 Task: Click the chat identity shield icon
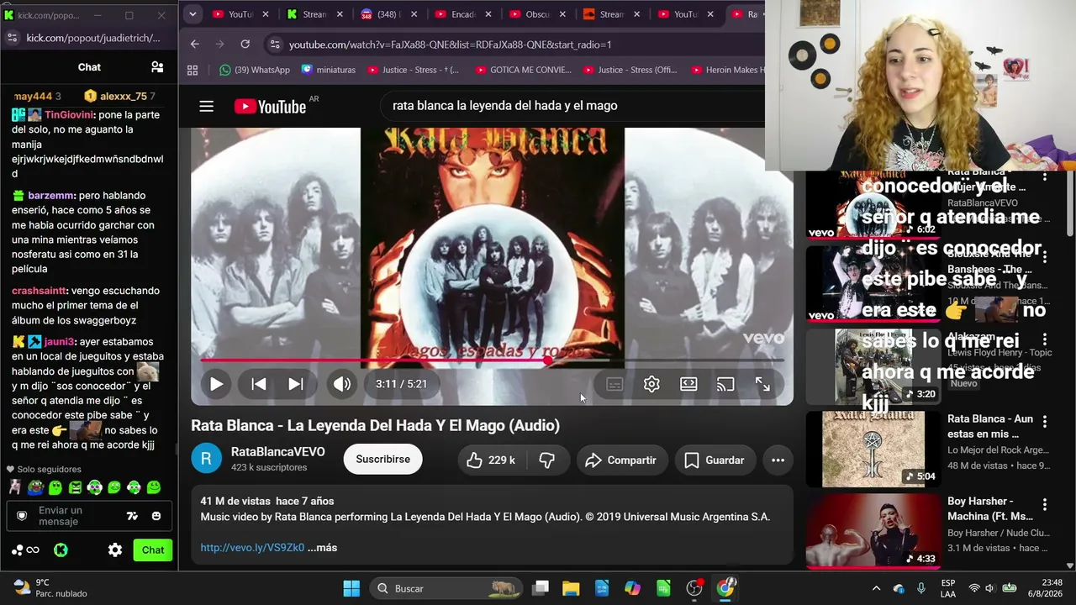click(x=23, y=516)
